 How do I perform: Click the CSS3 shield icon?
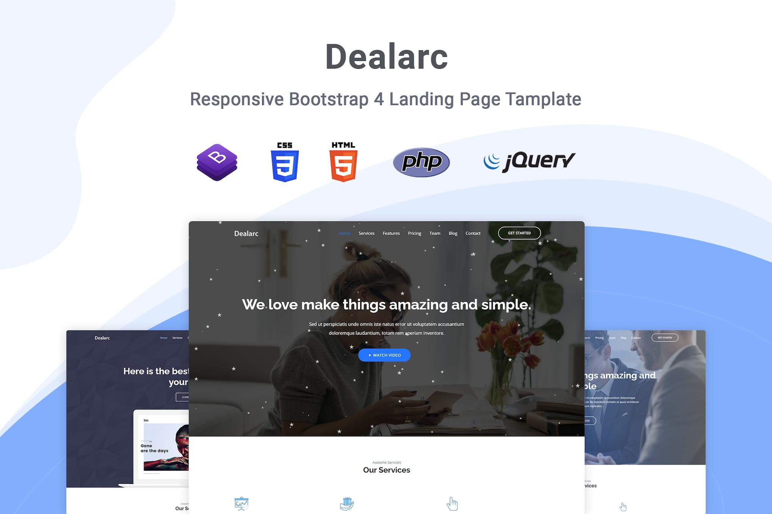pyautogui.click(x=284, y=163)
